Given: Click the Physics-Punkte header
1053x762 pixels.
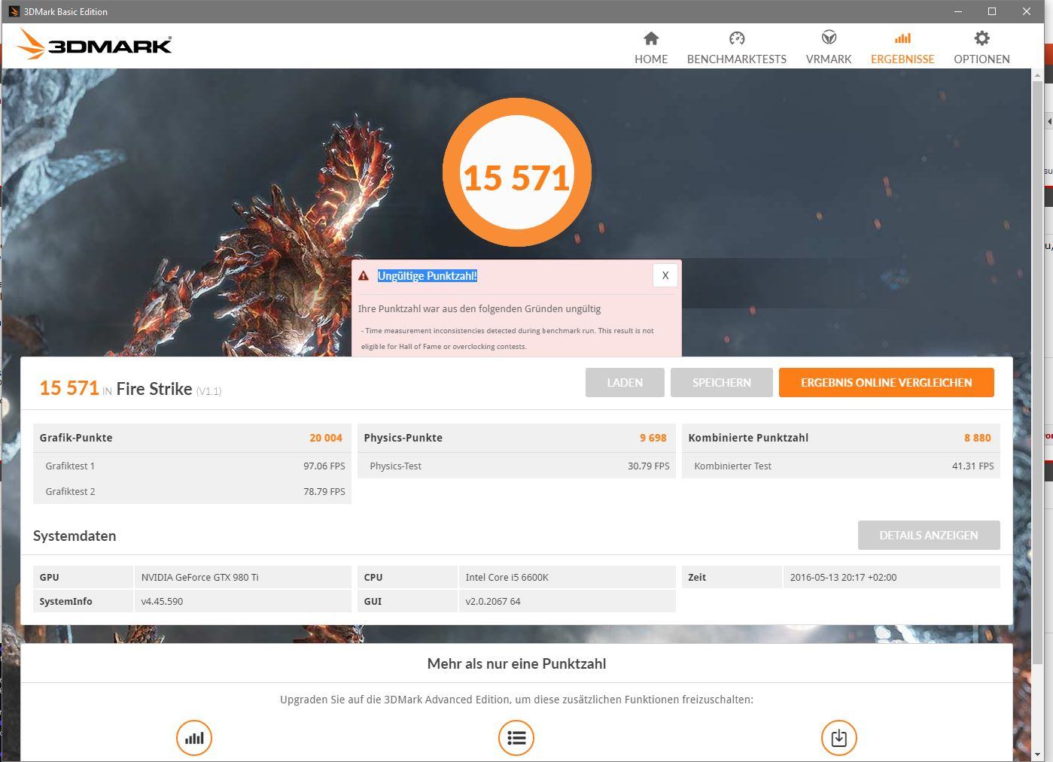Looking at the screenshot, I should click(403, 438).
